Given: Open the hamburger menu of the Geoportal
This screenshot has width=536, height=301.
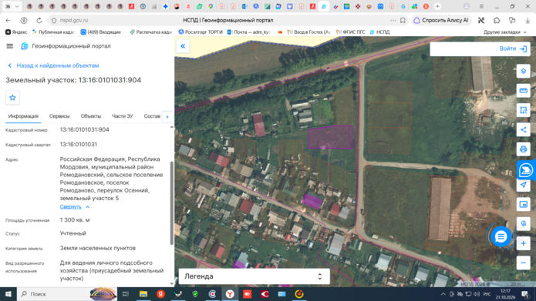Looking at the screenshot, I should (9, 46).
